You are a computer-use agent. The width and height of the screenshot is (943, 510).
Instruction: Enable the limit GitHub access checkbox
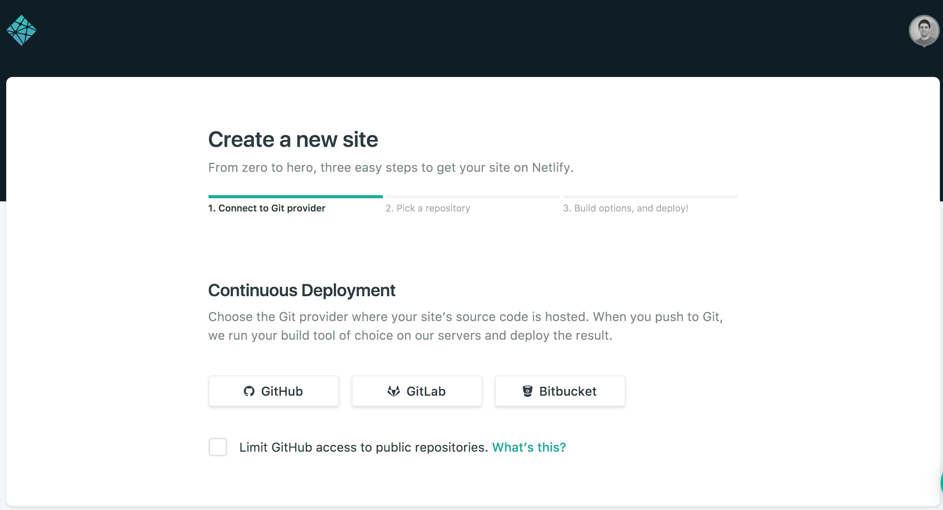[x=218, y=447]
